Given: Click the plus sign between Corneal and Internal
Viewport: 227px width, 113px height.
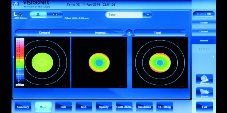Looking at the screenshot, I should pos(70,33).
